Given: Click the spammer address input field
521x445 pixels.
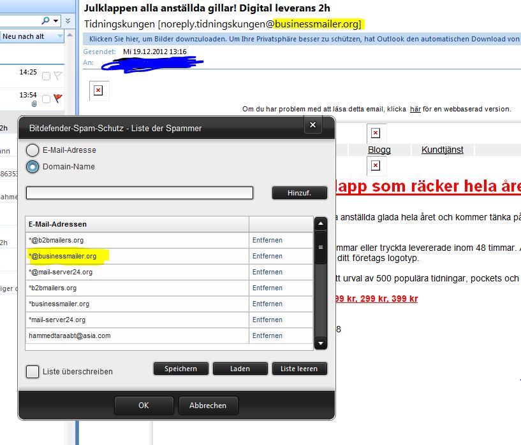Looking at the screenshot, I should tap(140, 193).
